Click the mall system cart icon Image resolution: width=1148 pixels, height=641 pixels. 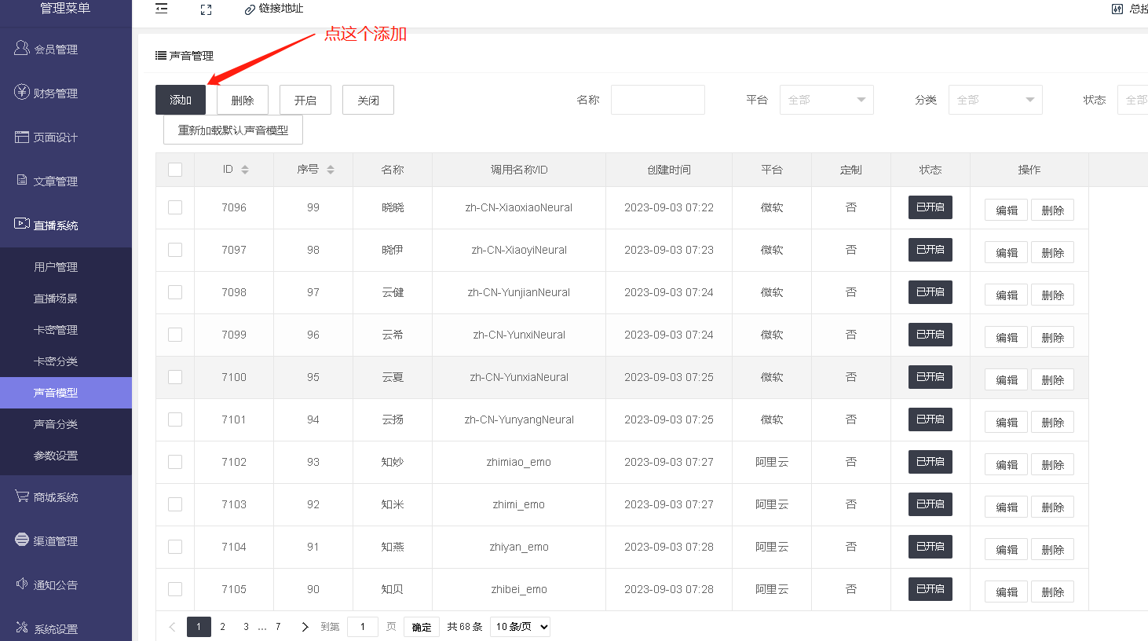[x=22, y=496]
